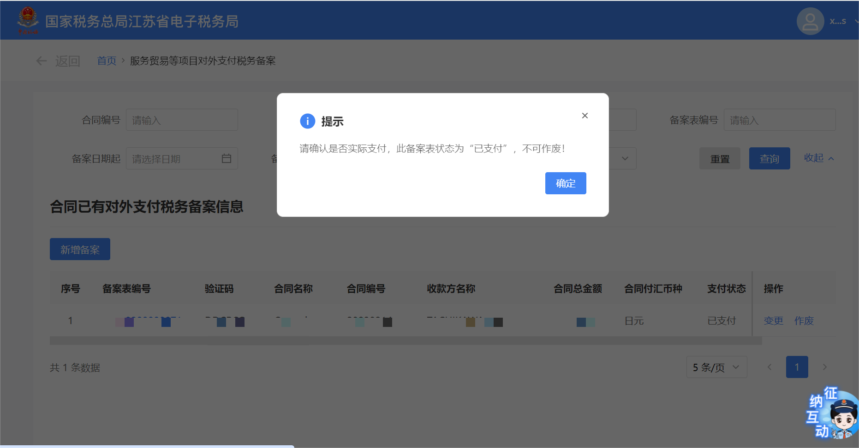This screenshot has height=448, width=859.
Task: Open the calendar icon in date field
Action: (x=226, y=158)
